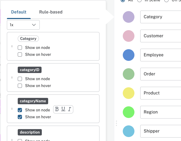Open the bright green Region color swatch
181x141 pixels.
coord(129,112)
